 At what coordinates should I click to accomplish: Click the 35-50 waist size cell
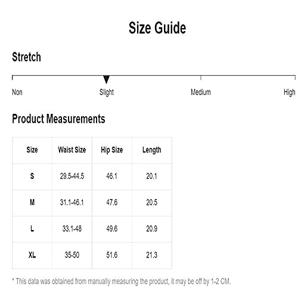72,255
